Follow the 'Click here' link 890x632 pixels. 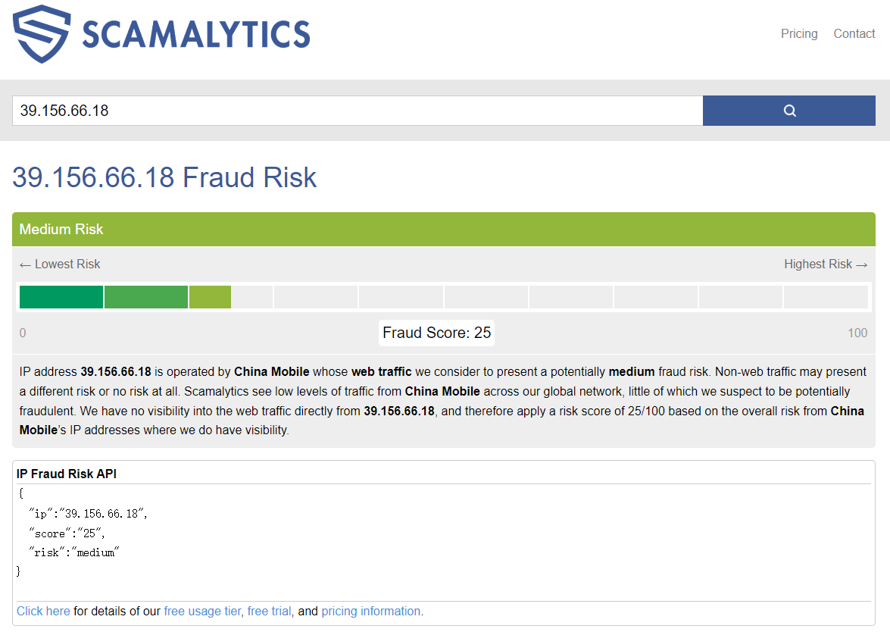(43, 611)
